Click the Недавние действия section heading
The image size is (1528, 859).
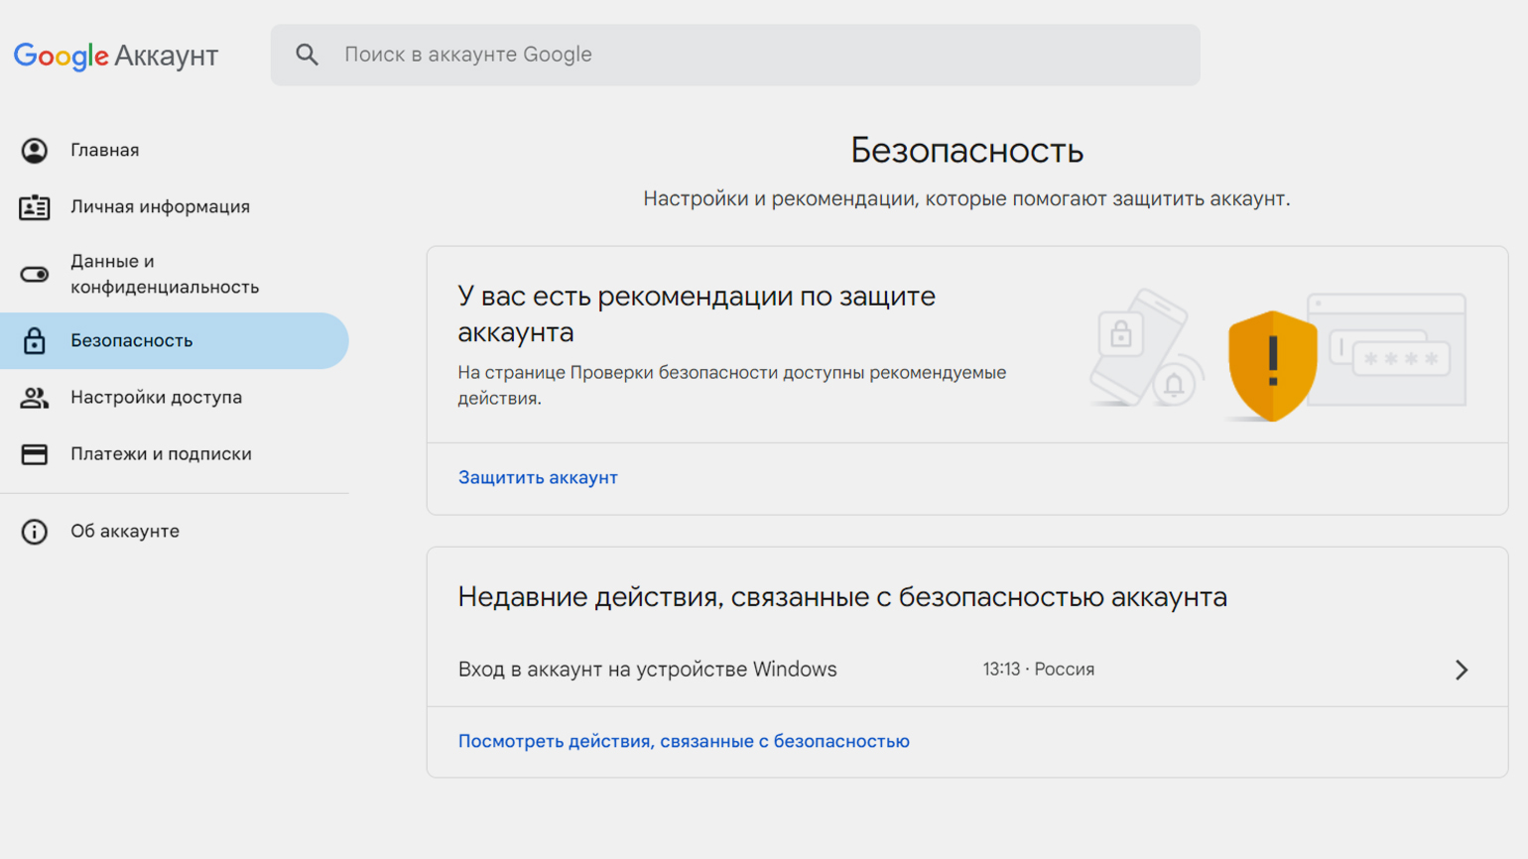(842, 597)
